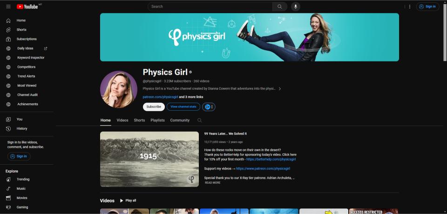Image resolution: width=447 pixels, height=214 pixels.
Task: Switch to the Community tab
Action: click(180, 120)
